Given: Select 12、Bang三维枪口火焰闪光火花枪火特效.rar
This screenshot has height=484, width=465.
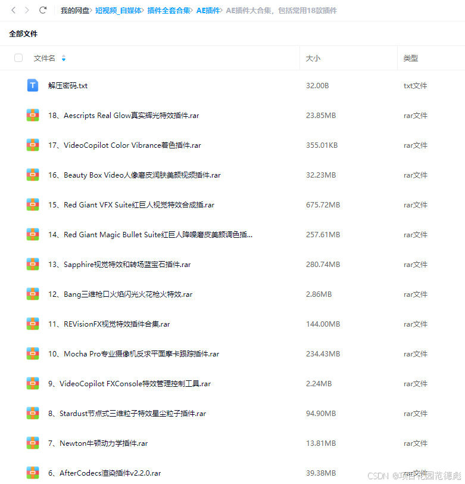Looking at the screenshot, I should click(x=120, y=294).
